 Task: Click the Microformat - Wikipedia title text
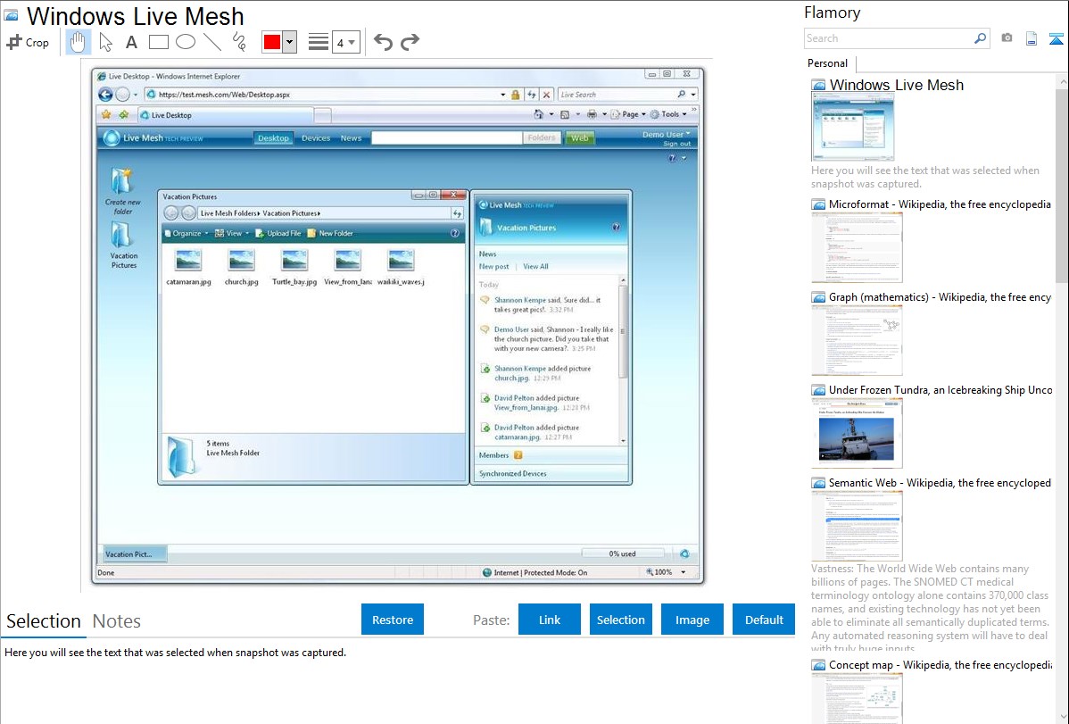click(941, 204)
